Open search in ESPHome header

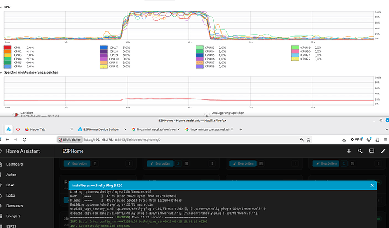360,151
